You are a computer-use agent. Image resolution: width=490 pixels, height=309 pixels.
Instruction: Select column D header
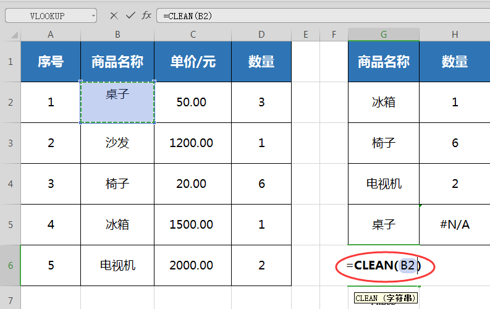coord(261,35)
